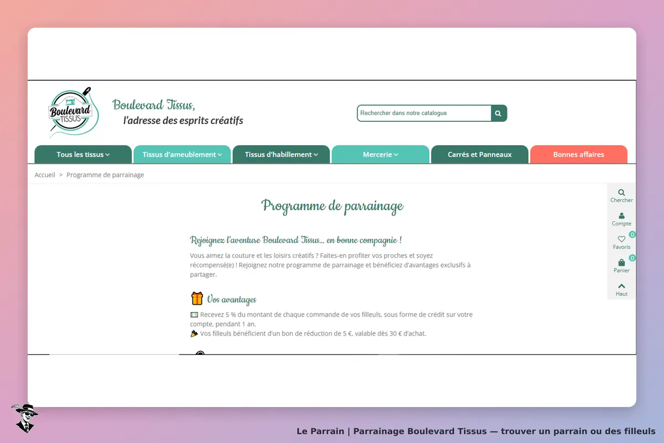Open the Bonnes affaires tab
Image resolution: width=664 pixels, height=443 pixels.
[578, 154]
